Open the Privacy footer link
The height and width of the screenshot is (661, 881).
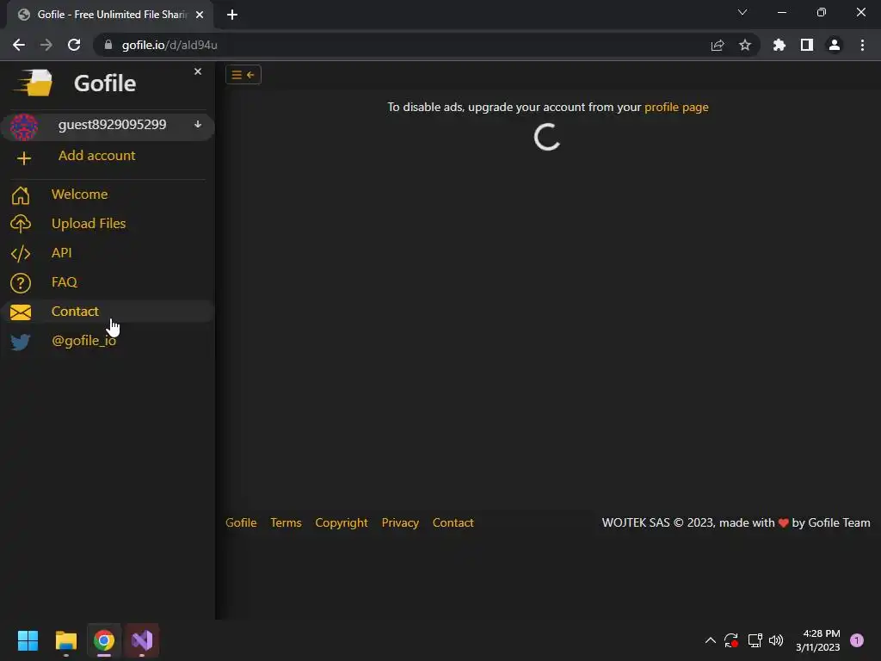[x=400, y=522]
